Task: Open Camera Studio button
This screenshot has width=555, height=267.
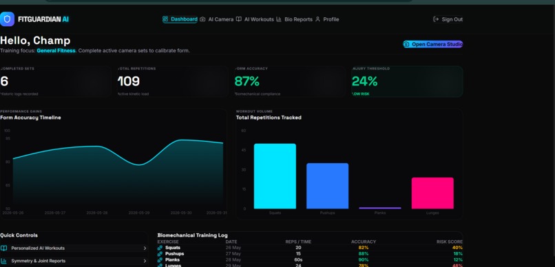Action: [433, 44]
